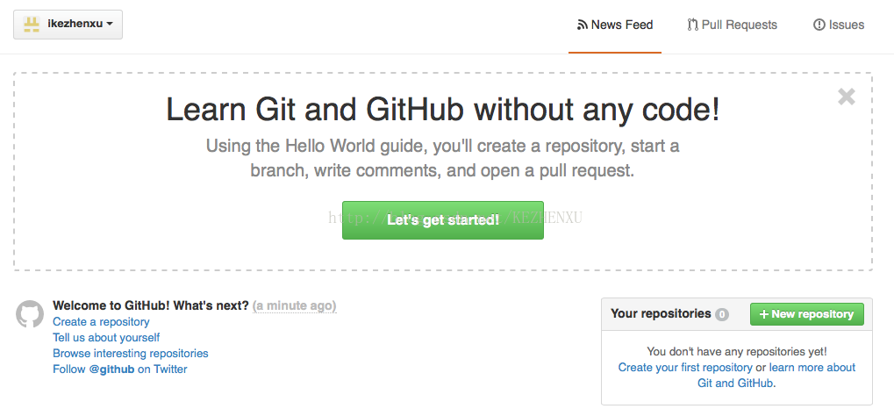Click the repositories count badge showing 0
The height and width of the screenshot is (416, 894).
[722, 314]
